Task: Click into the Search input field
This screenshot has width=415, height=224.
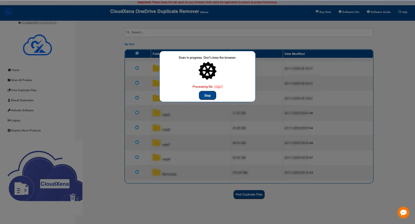Action: tap(251, 32)
